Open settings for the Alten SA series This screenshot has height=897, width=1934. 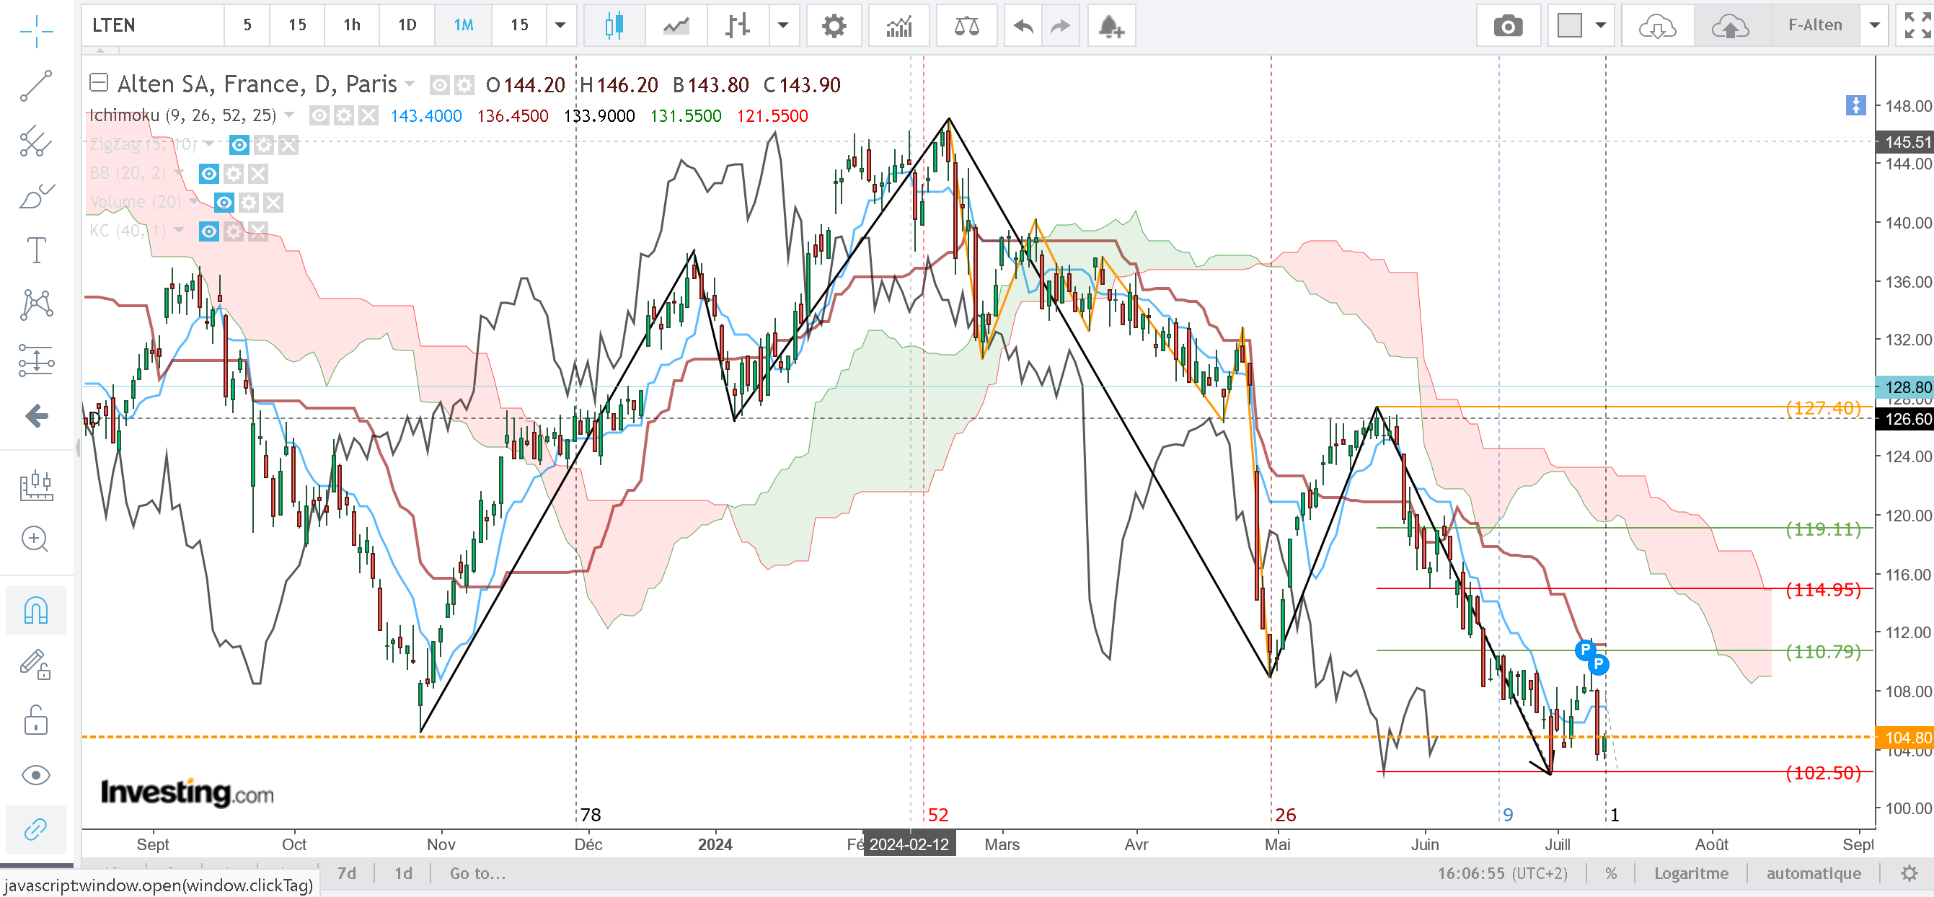click(x=464, y=86)
